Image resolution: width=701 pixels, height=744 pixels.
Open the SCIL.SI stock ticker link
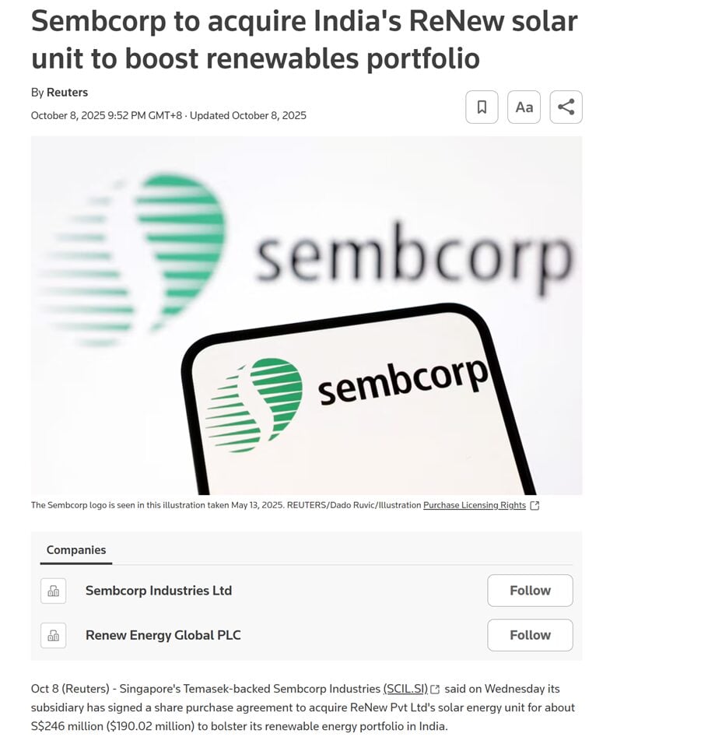tap(405, 689)
